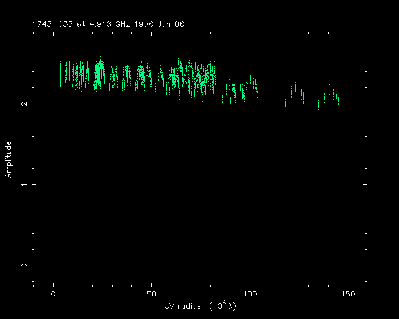The height and width of the screenshot is (319, 399).
Task: Click the "Amplitude" y-axis label
Action: [x=8, y=159]
